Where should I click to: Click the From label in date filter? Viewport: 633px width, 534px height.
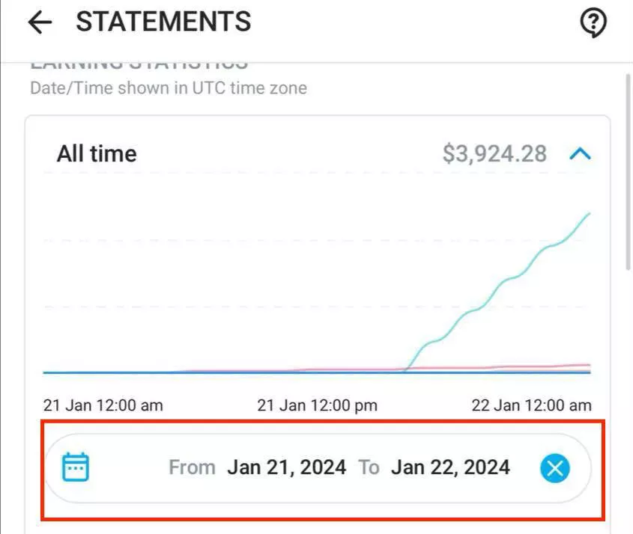[x=192, y=468]
